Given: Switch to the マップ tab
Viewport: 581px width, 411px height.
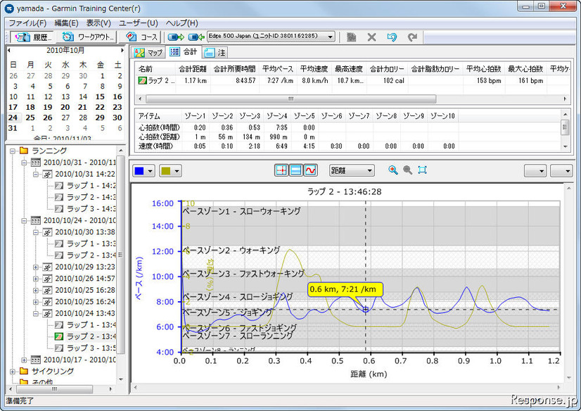Looking at the screenshot, I should click(149, 52).
